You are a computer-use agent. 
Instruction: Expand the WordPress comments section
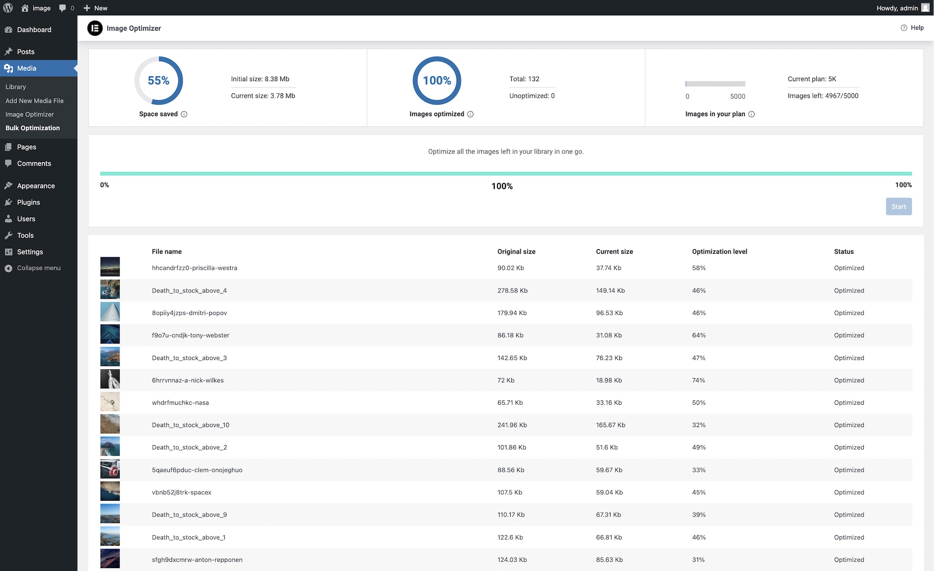coord(34,163)
